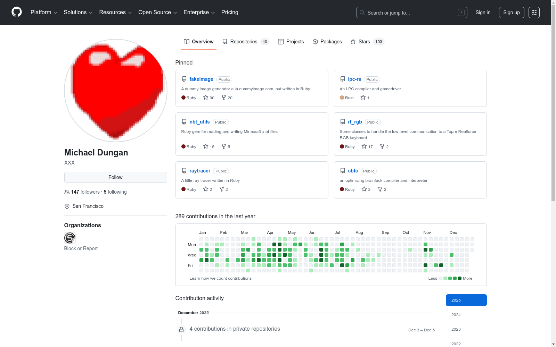Follow Michael Dungan

pyautogui.click(x=116, y=177)
